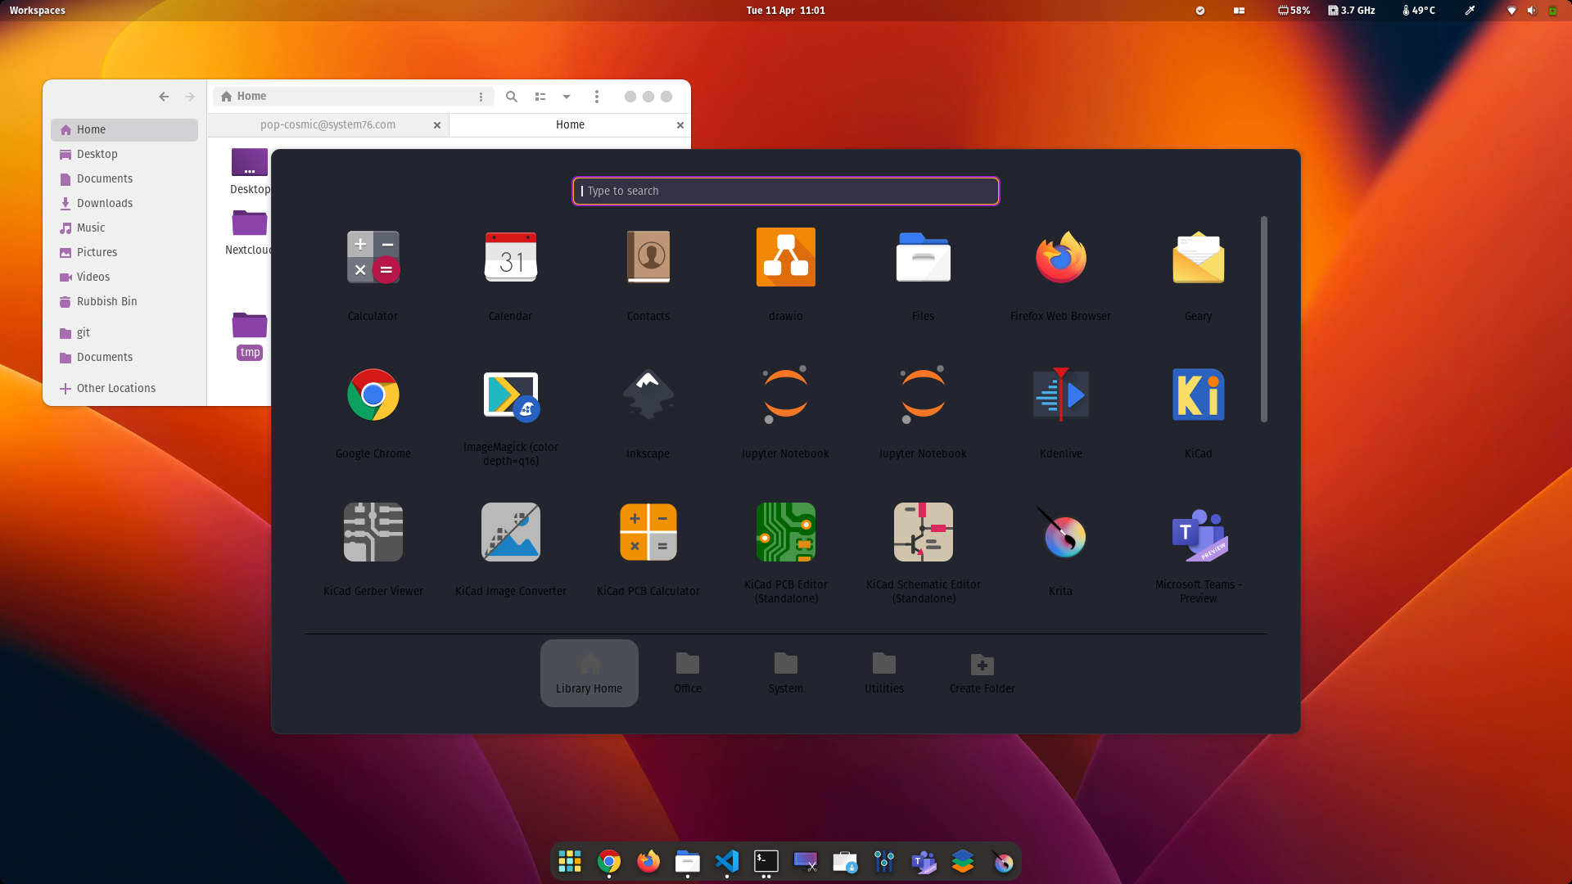The width and height of the screenshot is (1572, 884).
Task: Click Visual Studio Code in the dock
Action: (726, 861)
